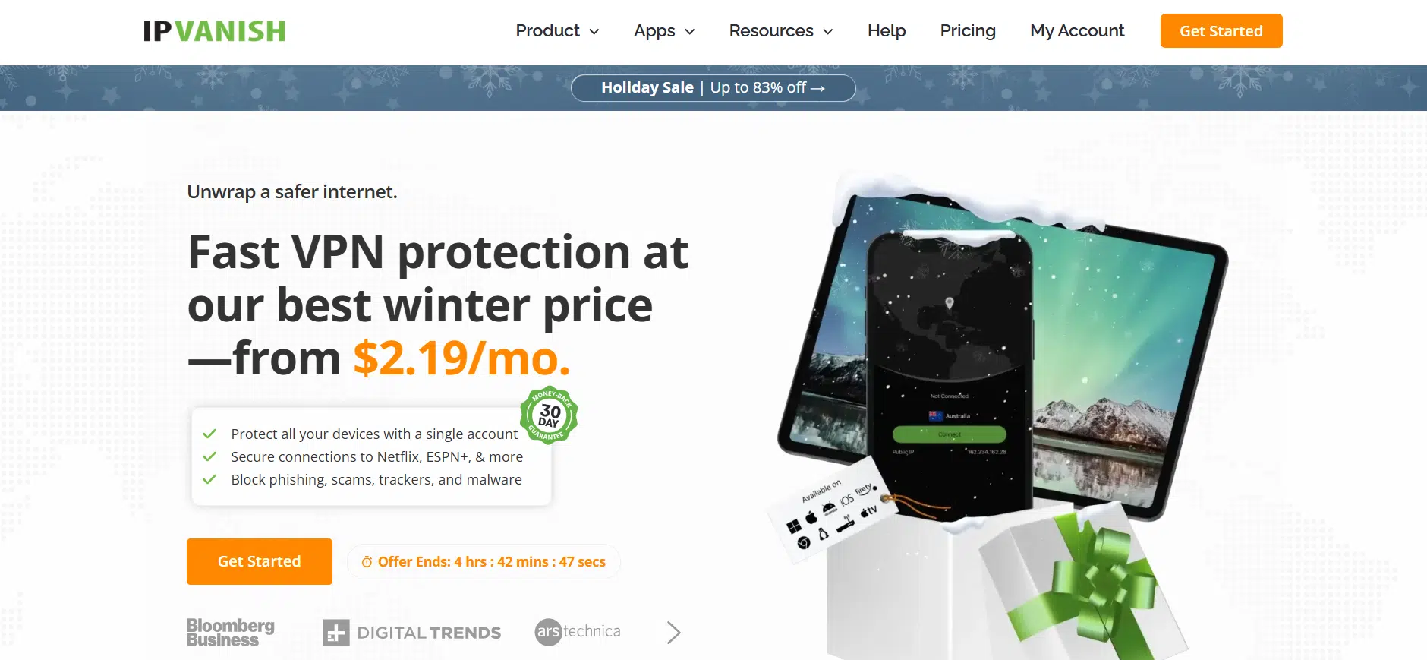The width and height of the screenshot is (1427, 660).
Task: Click the green Connect button on phone
Action: tap(949, 434)
